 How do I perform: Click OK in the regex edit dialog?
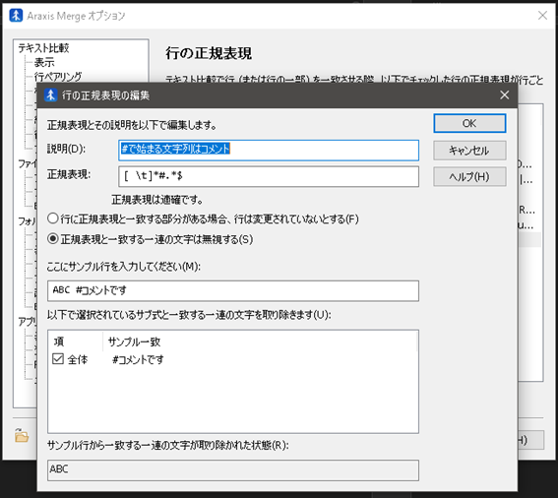[x=469, y=123]
